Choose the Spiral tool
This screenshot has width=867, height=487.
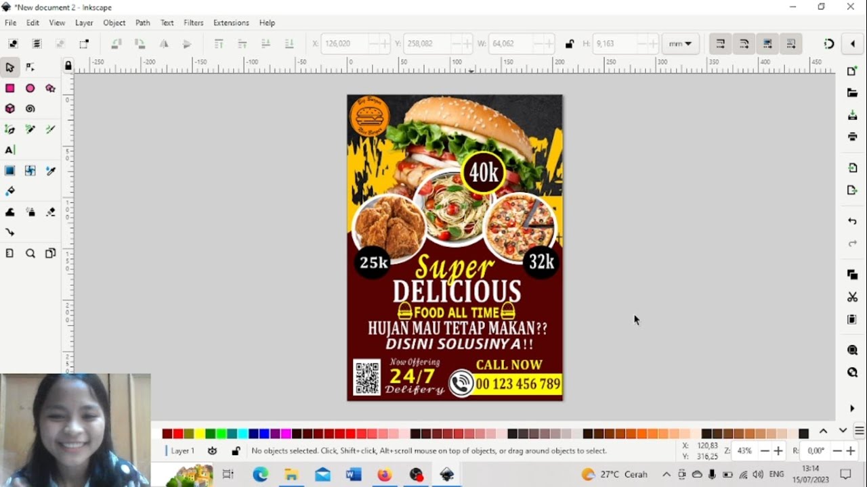(30, 108)
